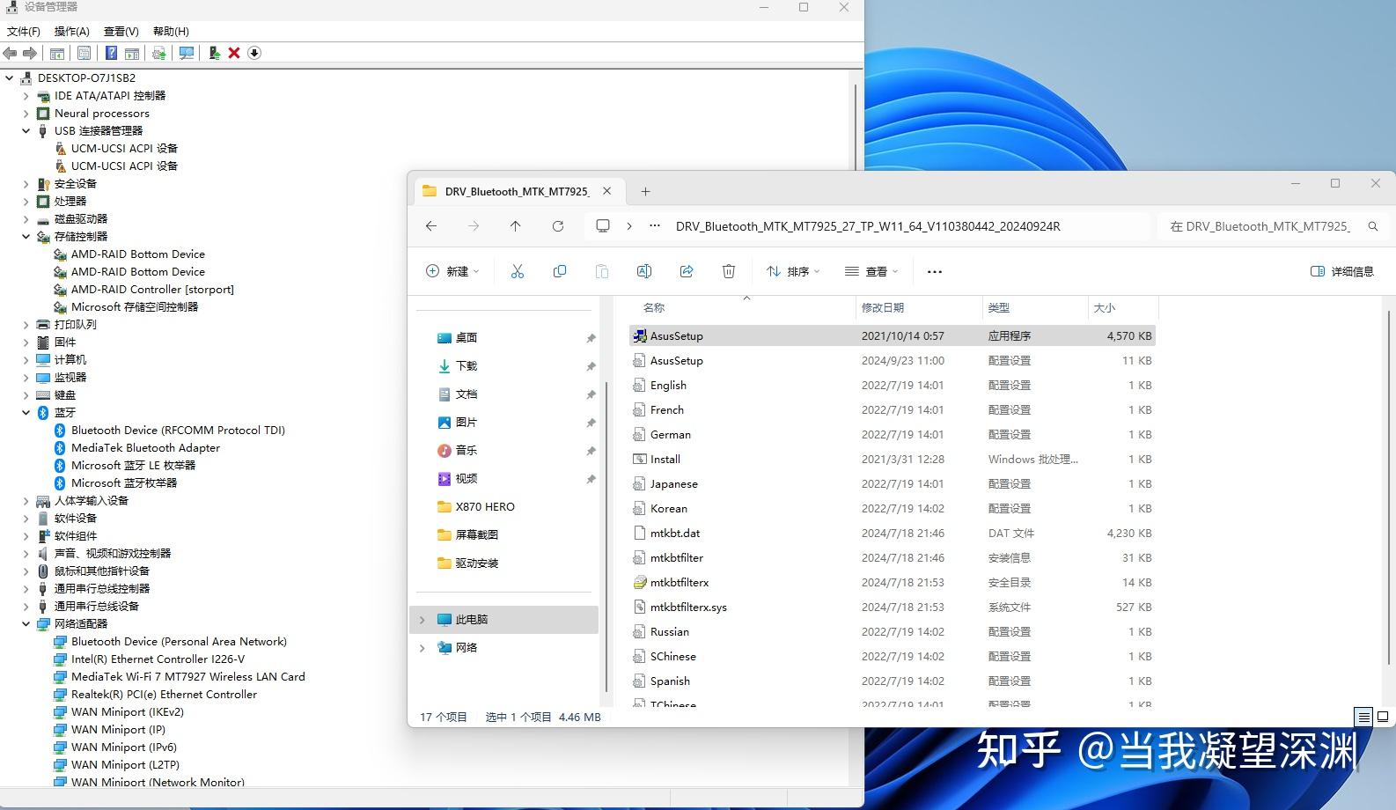Collapse 网络适配器 tree node
Screen dimensions: 1396x810
pyautogui.click(x=26, y=623)
